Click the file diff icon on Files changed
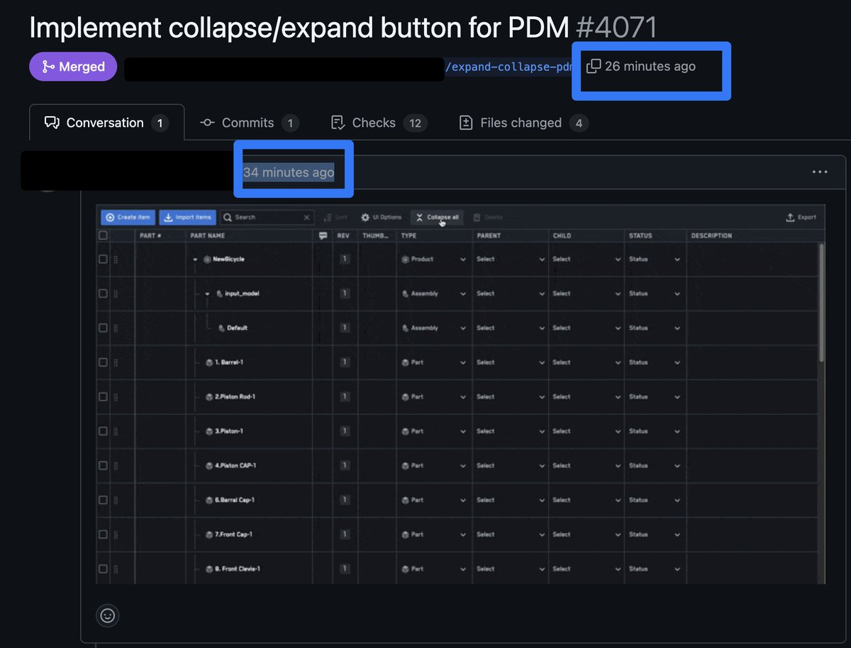Viewport: 851px width, 648px height. (466, 123)
